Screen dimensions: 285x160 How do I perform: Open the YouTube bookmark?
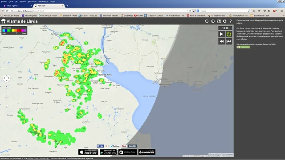coord(138,16)
